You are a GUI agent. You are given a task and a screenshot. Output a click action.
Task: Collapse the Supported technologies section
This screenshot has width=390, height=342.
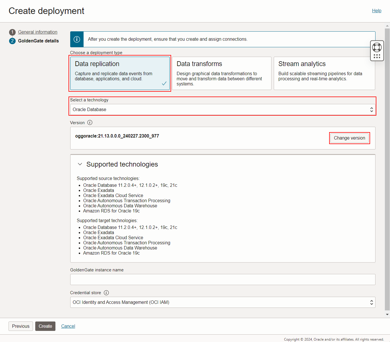click(80, 164)
